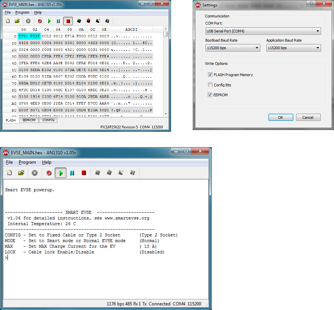Click the hex view scrollbar thumb
334x310 pixels.
click(x=166, y=34)
